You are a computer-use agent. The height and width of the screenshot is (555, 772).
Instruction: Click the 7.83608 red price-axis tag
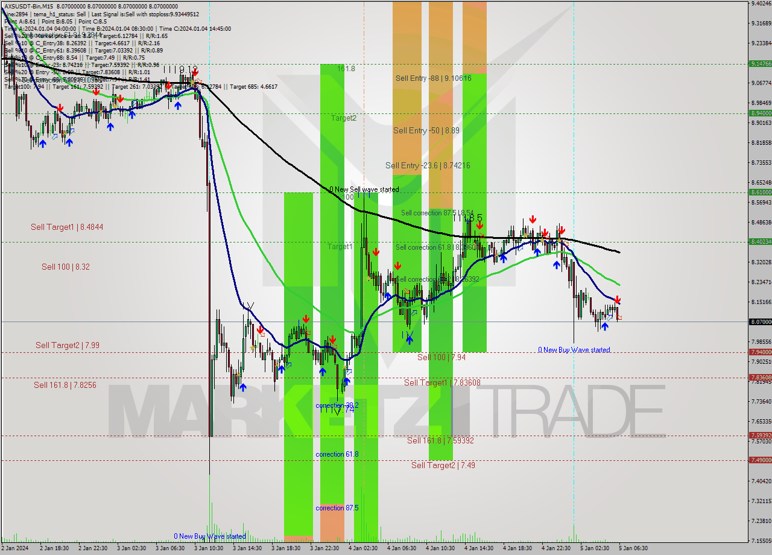(760, 377)
